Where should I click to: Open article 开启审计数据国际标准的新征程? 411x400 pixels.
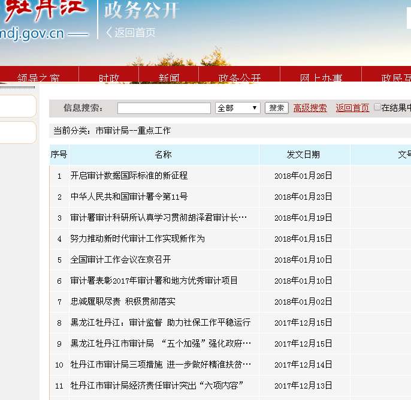129,176
